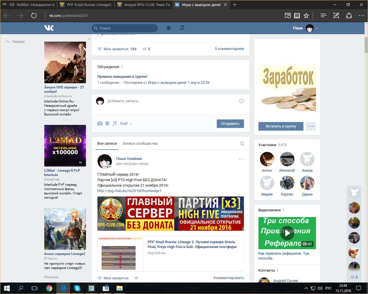Open Edge Hub menu icon

323,16
